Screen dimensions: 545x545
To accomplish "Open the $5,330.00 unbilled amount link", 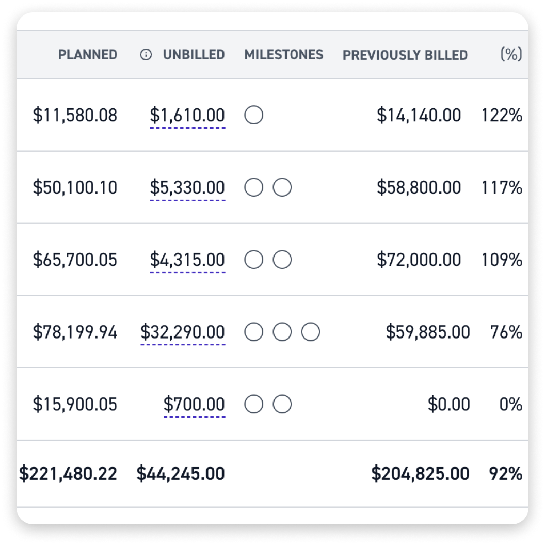I will (187, 188).
